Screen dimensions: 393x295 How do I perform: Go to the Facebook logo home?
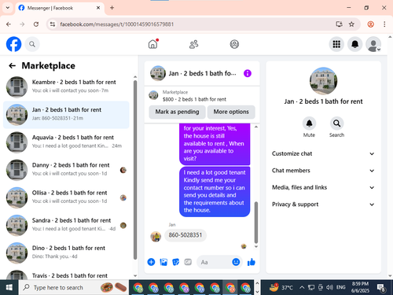point(13,44)
